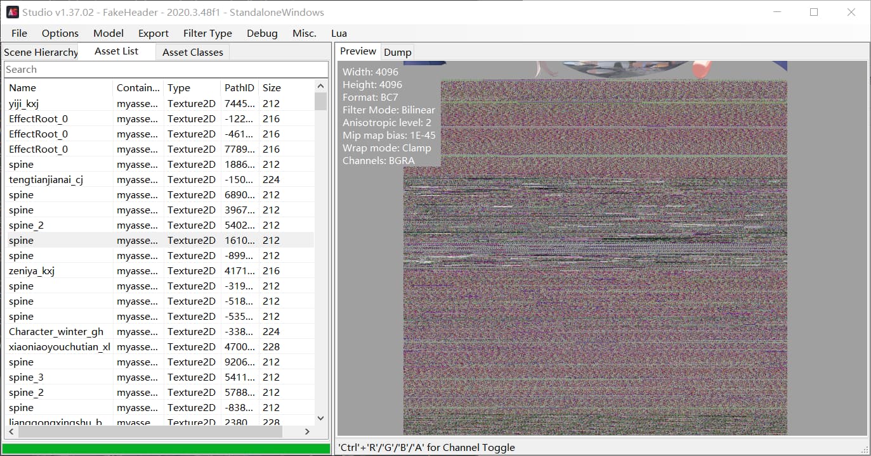
Task: Click the texture preview image
Action: (x=595, y=253)
